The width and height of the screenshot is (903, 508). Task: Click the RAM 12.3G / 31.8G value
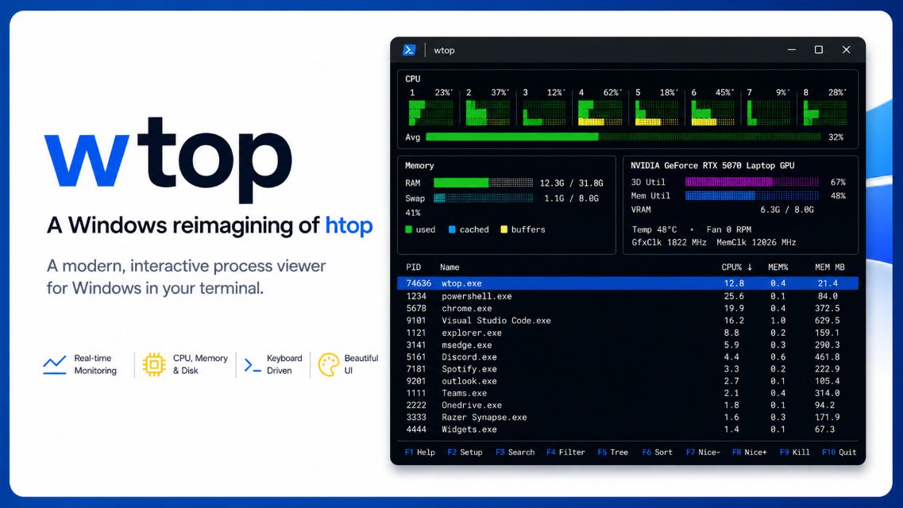click(571, 183)
